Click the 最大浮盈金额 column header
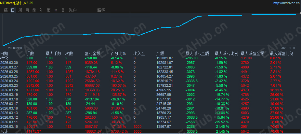 [253, 53]
